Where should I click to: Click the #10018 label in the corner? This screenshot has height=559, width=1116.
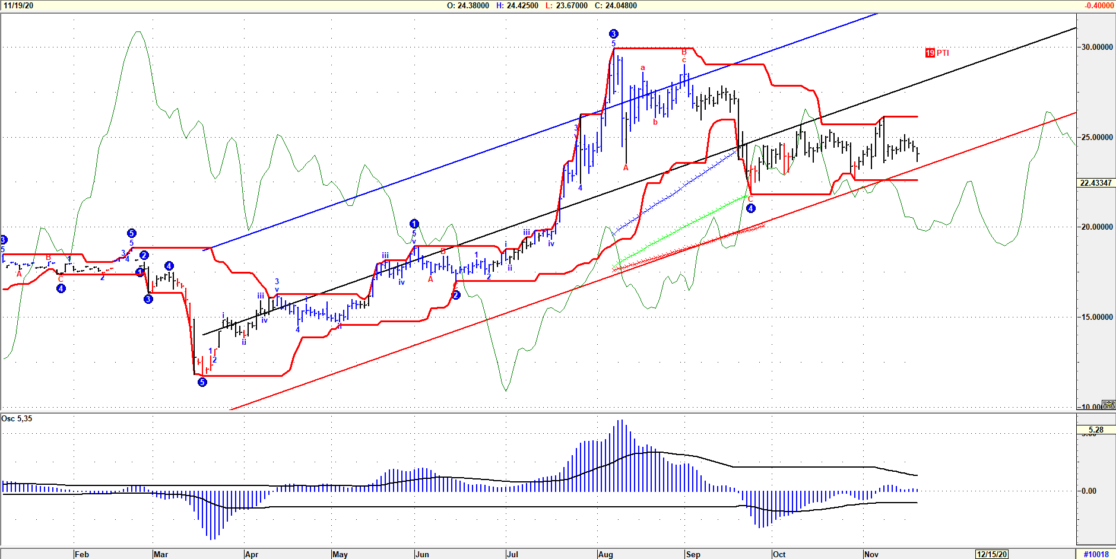(x=1096, y=554)
